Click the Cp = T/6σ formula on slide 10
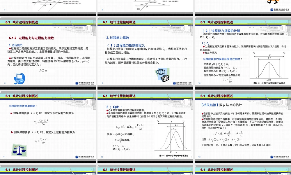This screenshot has height=175, width=291. tap(227, 80)
